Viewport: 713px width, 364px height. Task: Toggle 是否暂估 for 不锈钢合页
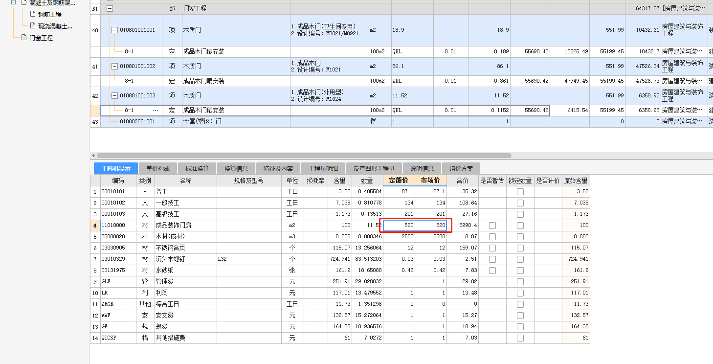click(492, 248)
